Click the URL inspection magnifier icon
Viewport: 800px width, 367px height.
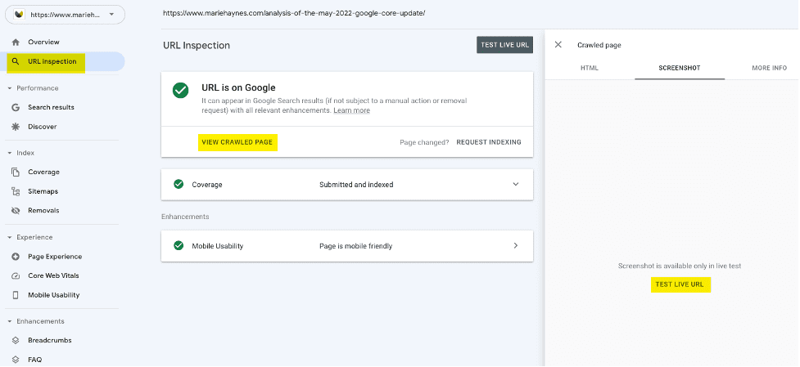16,61
